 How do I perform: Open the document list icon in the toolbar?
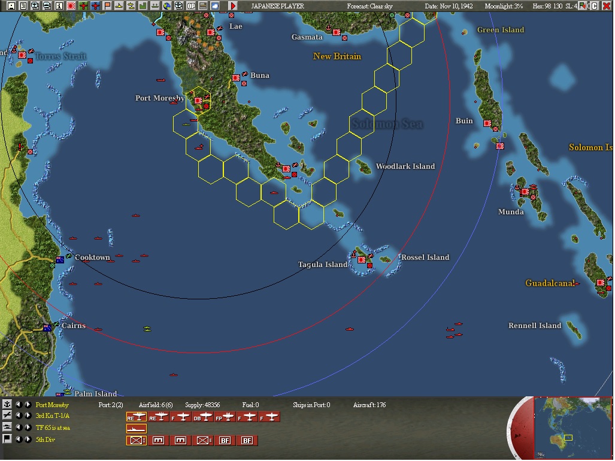pos(23,6)
